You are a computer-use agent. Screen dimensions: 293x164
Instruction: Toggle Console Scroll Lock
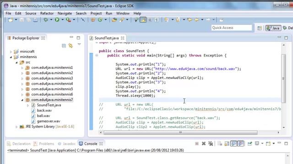(x=227, y=143)
